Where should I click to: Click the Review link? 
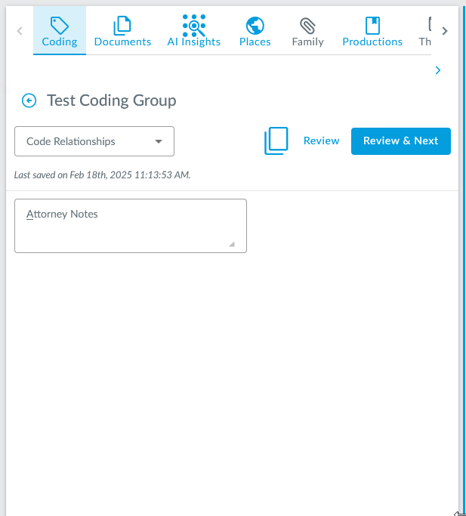(x=321, y=141)
